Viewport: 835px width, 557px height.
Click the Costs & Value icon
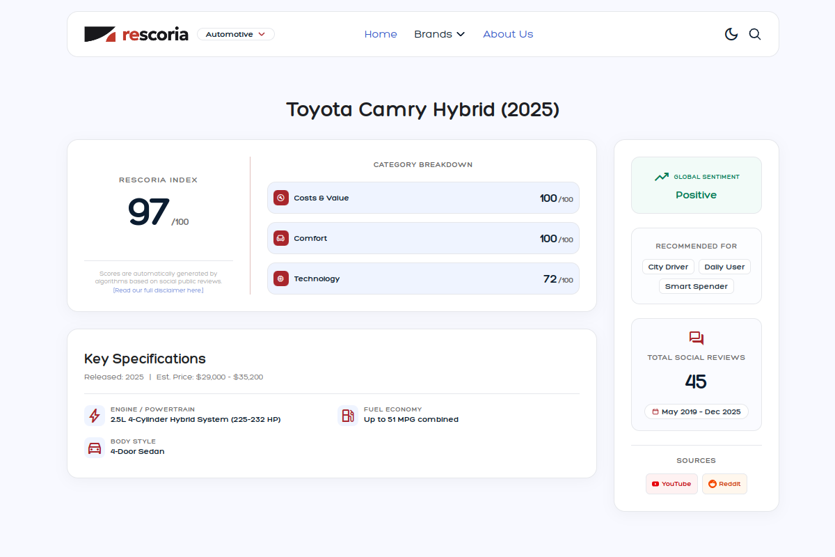point(281,198)
